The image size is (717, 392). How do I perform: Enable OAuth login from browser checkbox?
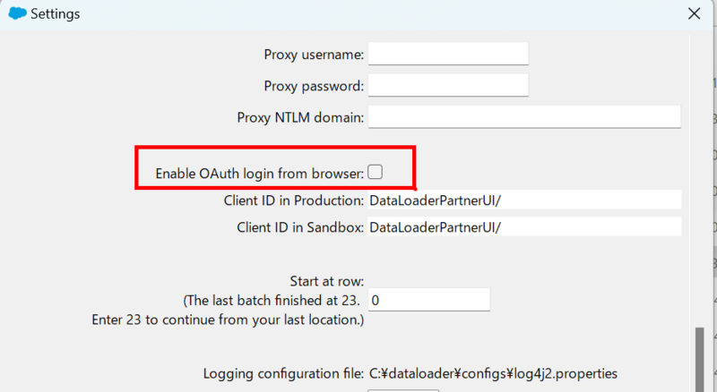[x=375, y=172]
